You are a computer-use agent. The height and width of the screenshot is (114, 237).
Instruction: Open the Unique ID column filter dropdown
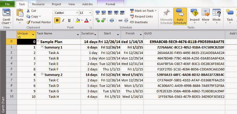[33, 35]
